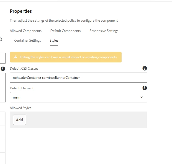Click the warning triangle icon in alert banner
172x164 pixels.
16,57
